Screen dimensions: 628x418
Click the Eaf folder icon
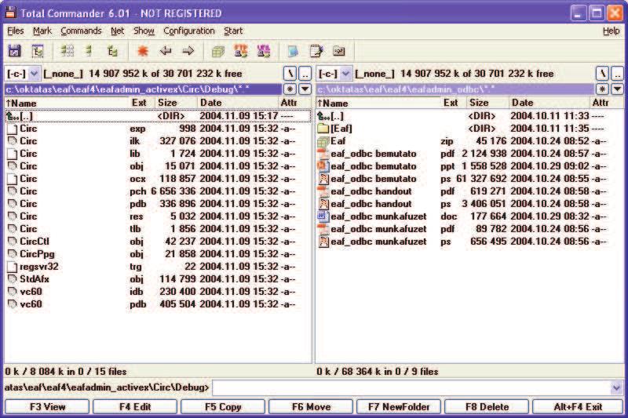click(323, 129)
